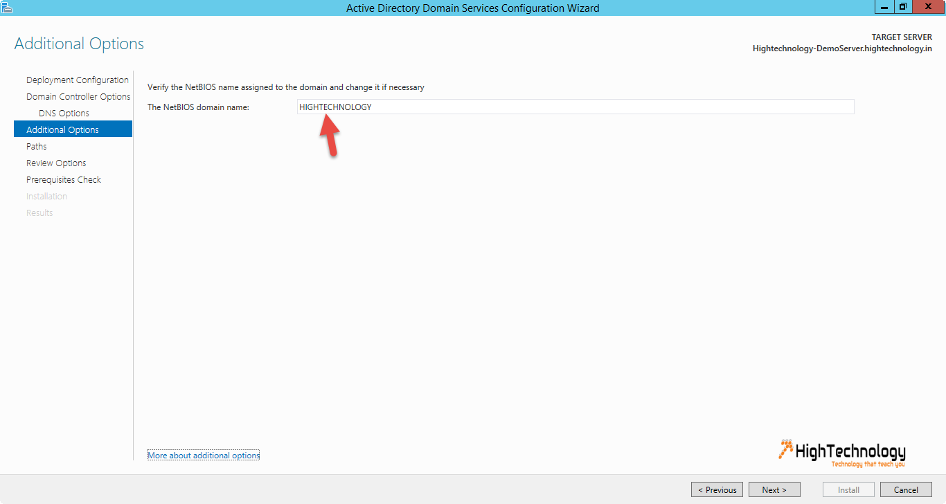The width and height of the screenshot is (946, 504).
Task: Open Deployment Configuration step
Action: tap(78, 80)
